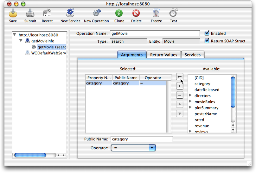This screenshot has width=256, height=173.
Task: Switch to the Arguments tab
Action: pyautogui.click(x=132, y=55)
